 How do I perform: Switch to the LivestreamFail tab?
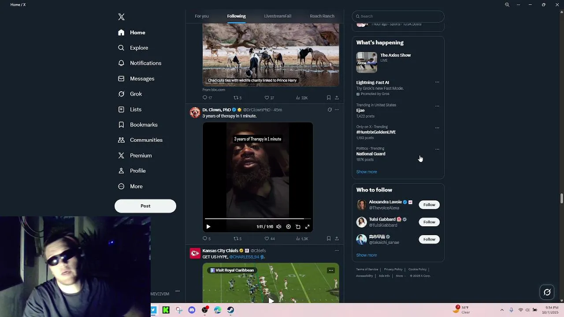point(278,16)
